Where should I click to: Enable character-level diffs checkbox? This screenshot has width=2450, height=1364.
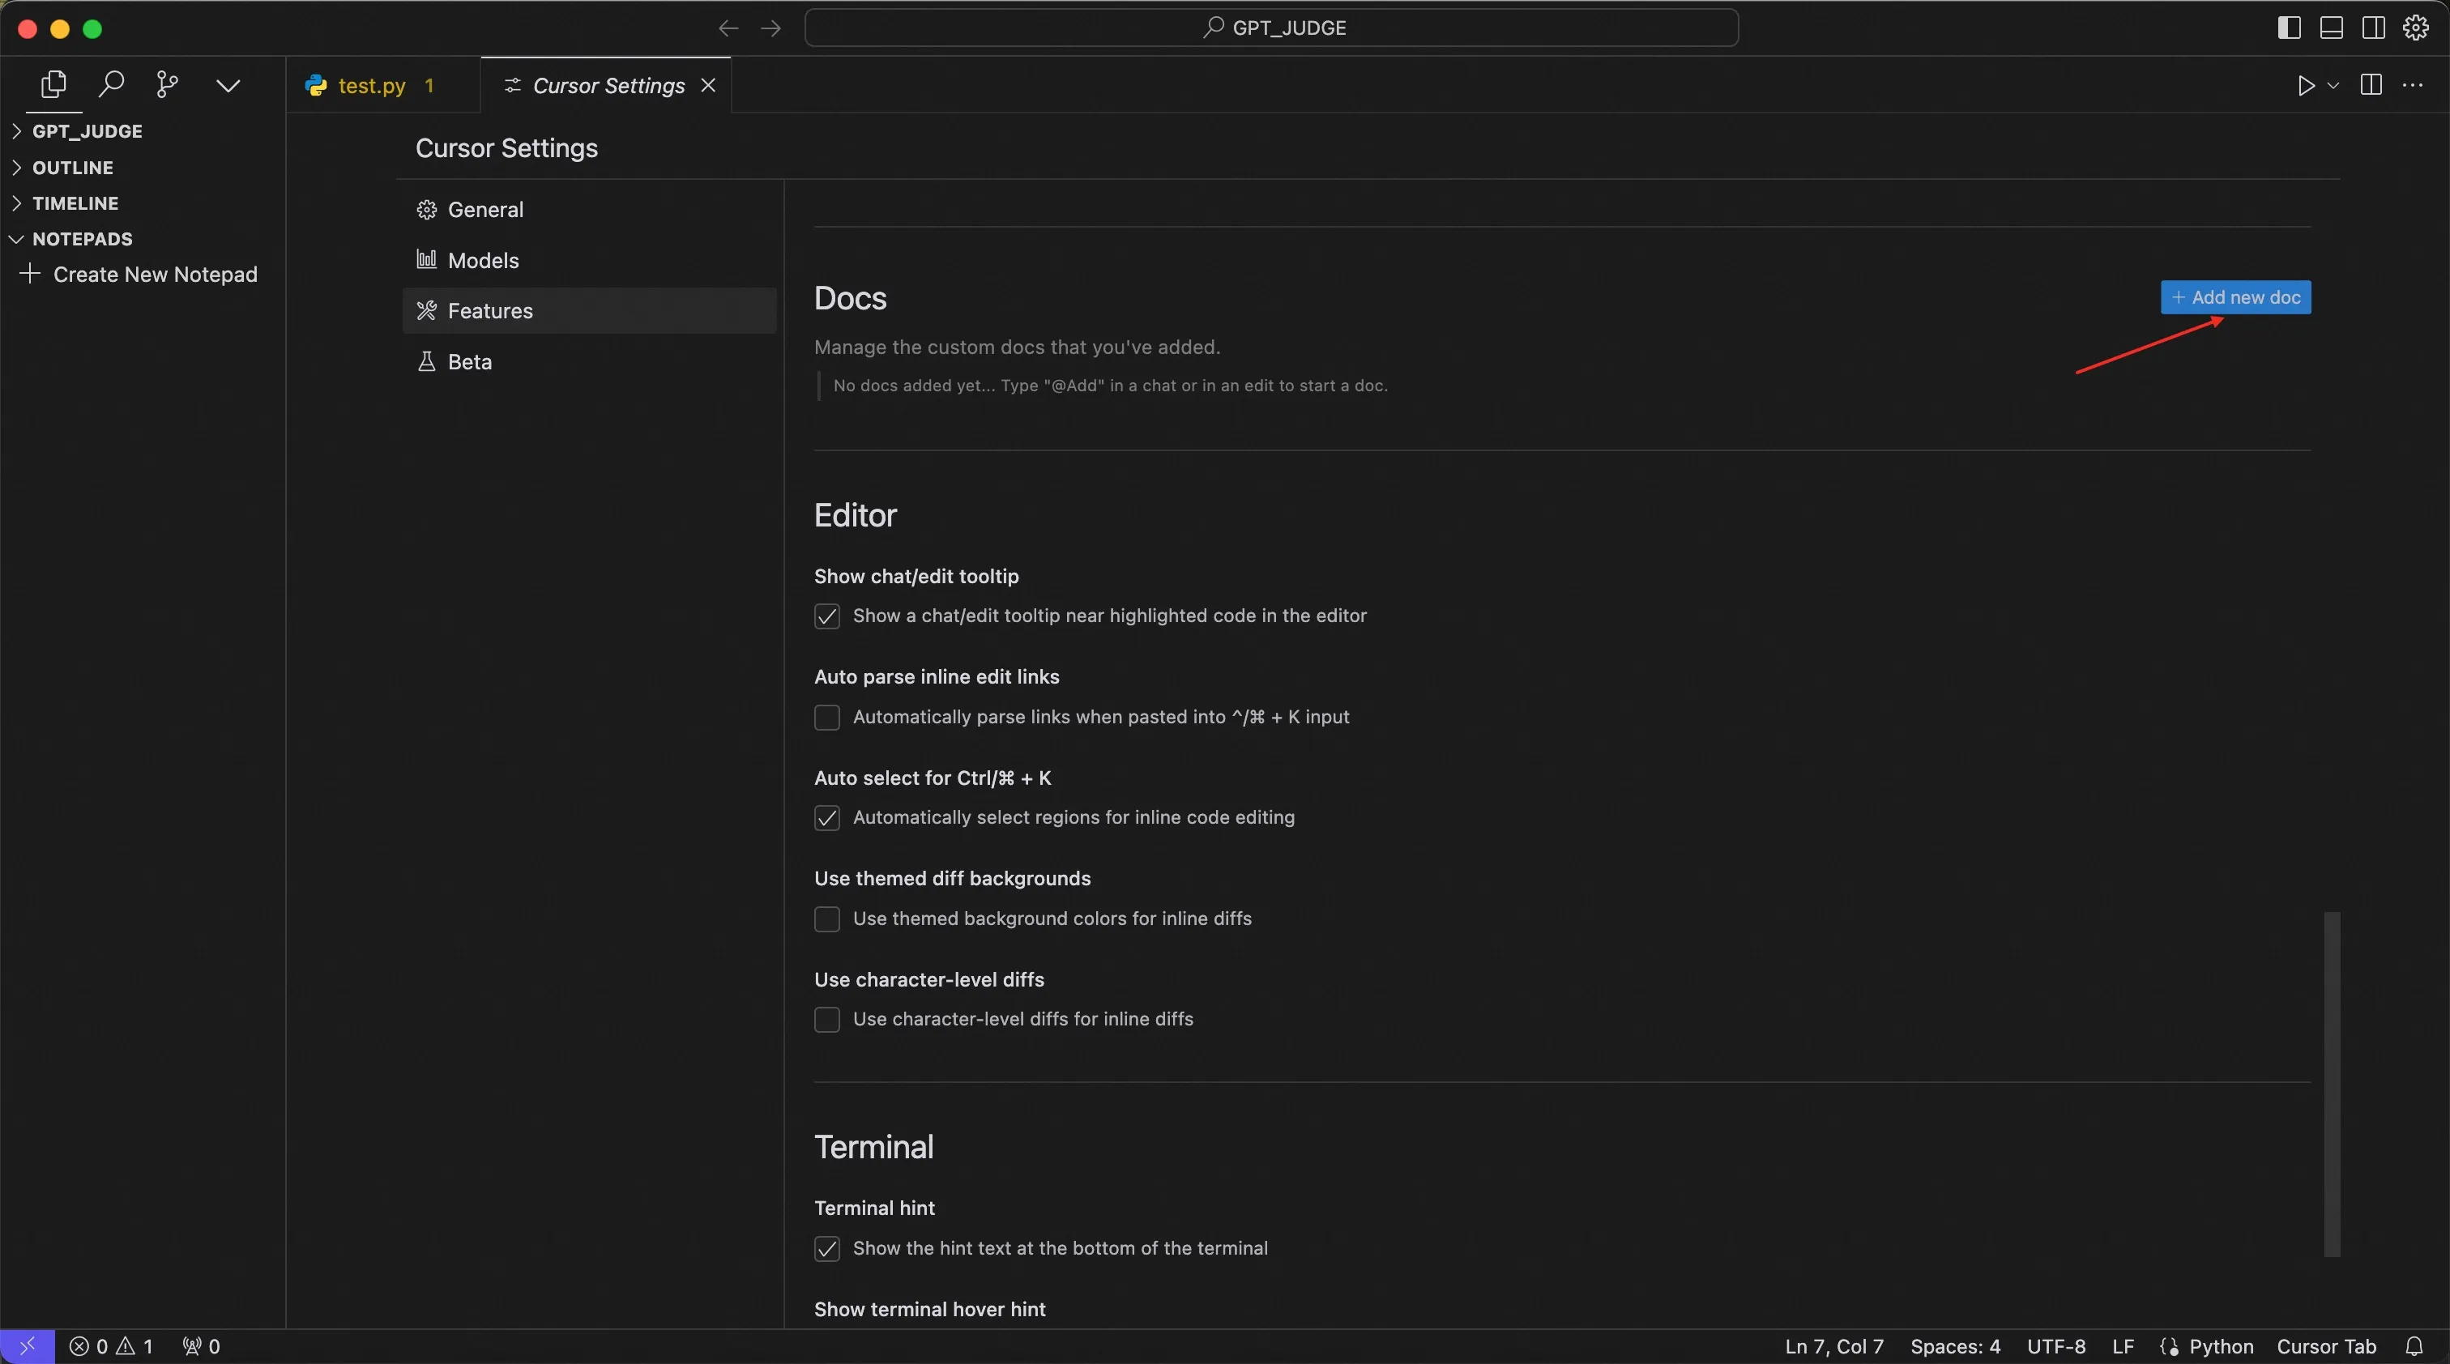(826, 1020)
